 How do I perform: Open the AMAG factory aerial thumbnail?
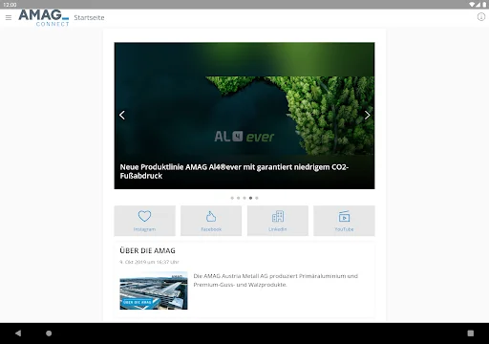[x=154, y=290]
